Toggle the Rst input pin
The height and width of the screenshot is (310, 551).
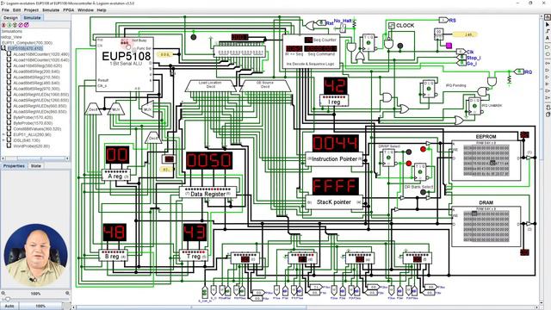point(321,23)
